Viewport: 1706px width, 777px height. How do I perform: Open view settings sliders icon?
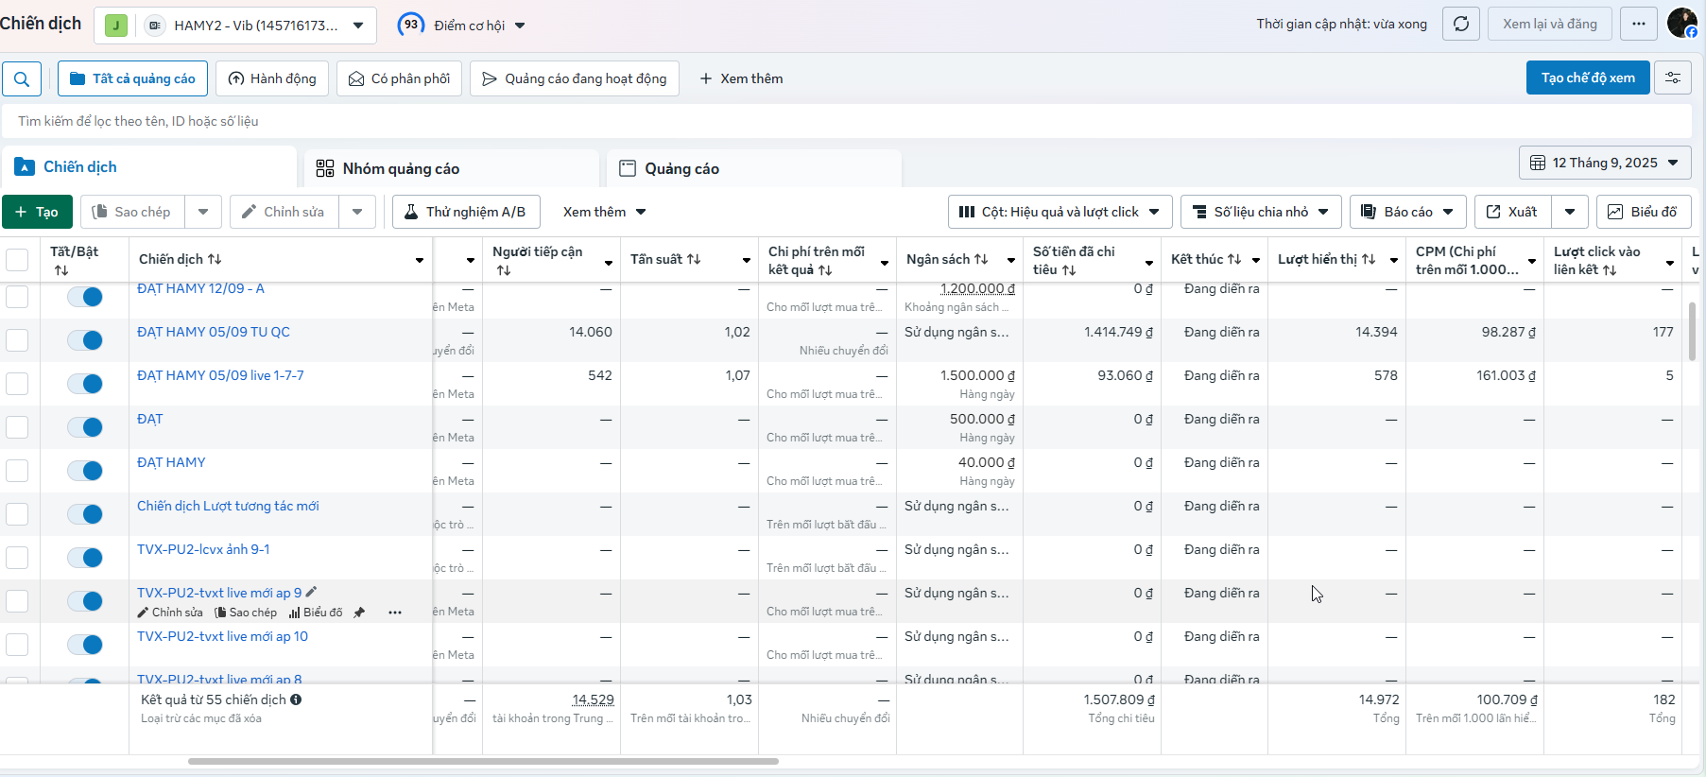pyautogui.click(x=1672, y=78)
